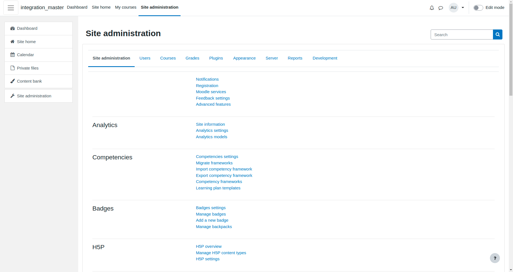Focus the admin Search input field

462,34
